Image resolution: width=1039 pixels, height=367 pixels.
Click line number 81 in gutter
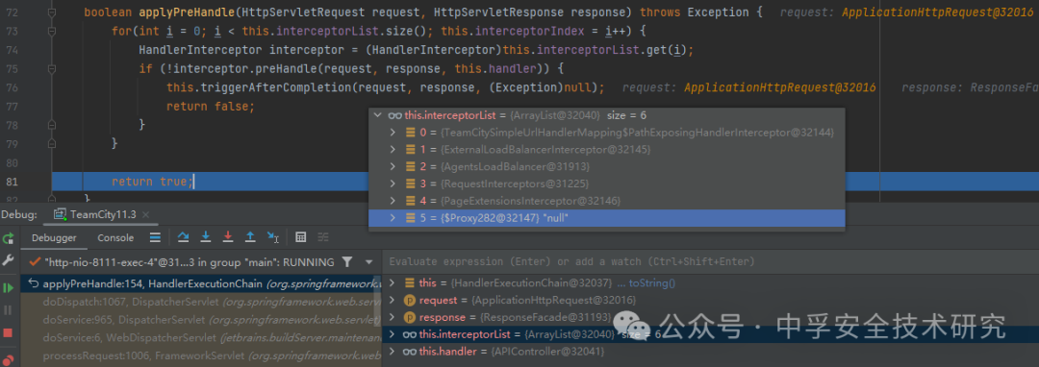(x=11, y=182)
